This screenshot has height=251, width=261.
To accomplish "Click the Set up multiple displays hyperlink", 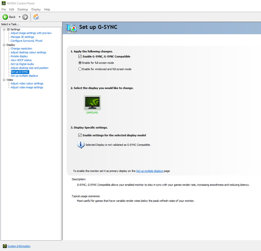I will pos(150,171).
